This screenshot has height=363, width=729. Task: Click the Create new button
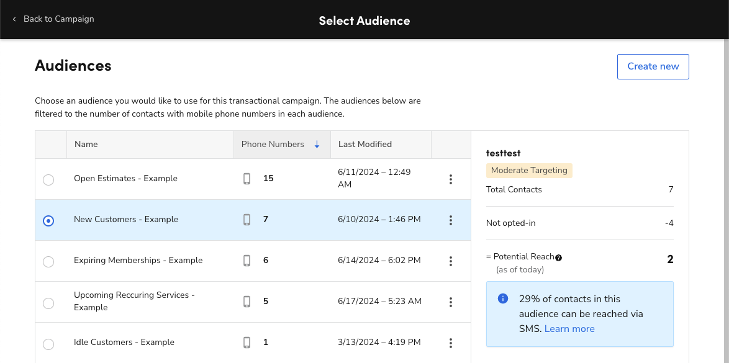(653, 66)
